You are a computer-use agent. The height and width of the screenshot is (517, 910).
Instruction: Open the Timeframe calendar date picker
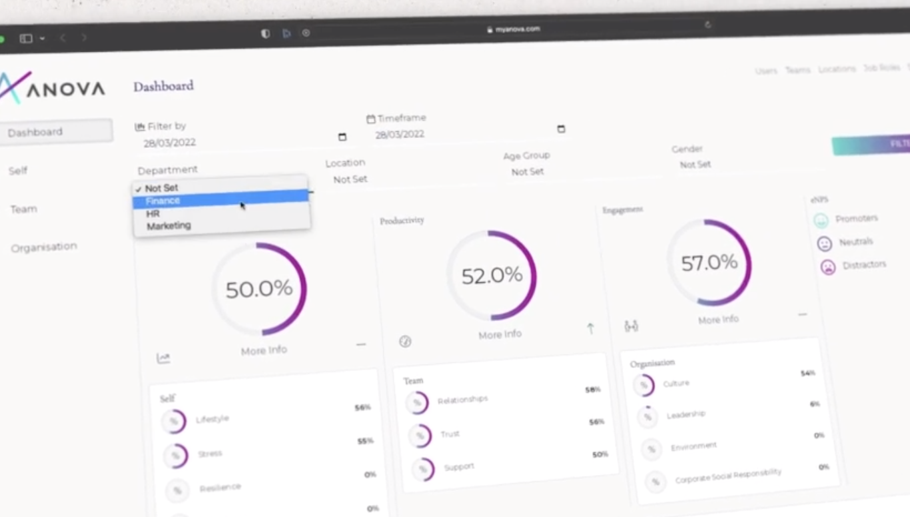(x=561, y=129)
